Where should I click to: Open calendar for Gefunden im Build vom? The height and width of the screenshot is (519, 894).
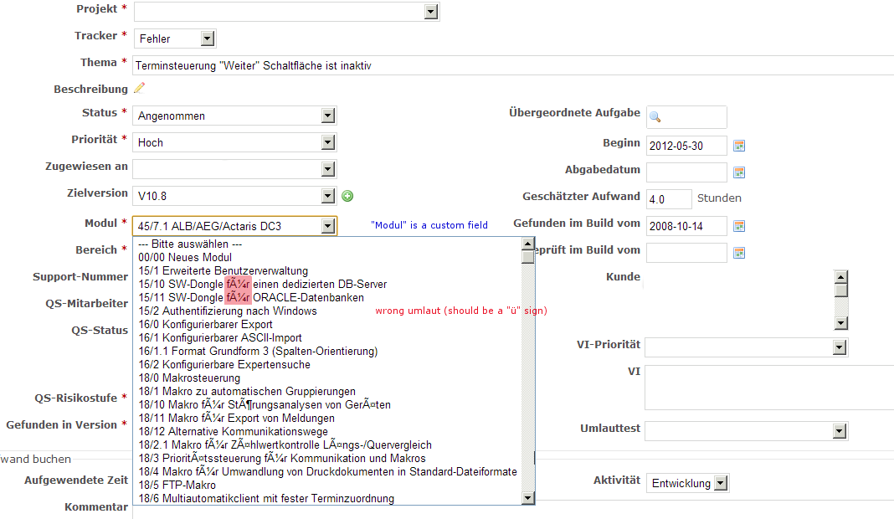tap(739, 226)
